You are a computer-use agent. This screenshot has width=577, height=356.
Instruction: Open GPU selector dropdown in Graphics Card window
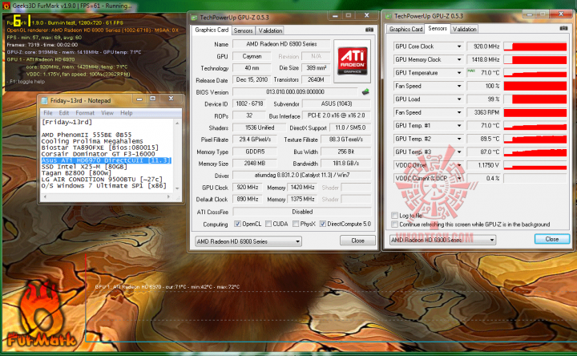point(297,241)
